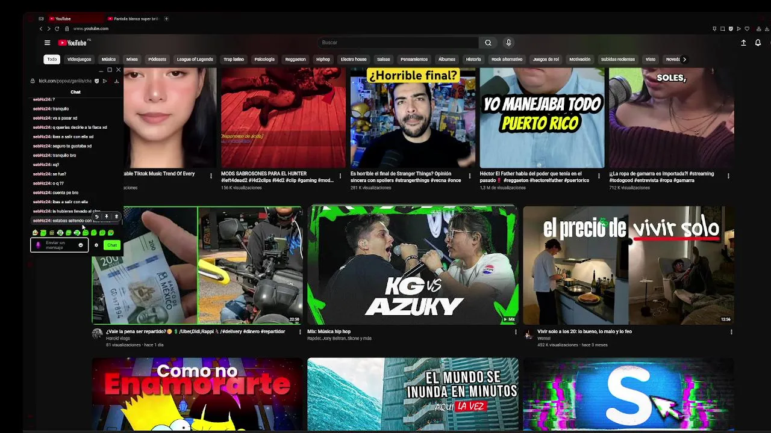Select the Rock alternativo chip
The width and height of the screenshot is (771, 433).
pos(507,60)
